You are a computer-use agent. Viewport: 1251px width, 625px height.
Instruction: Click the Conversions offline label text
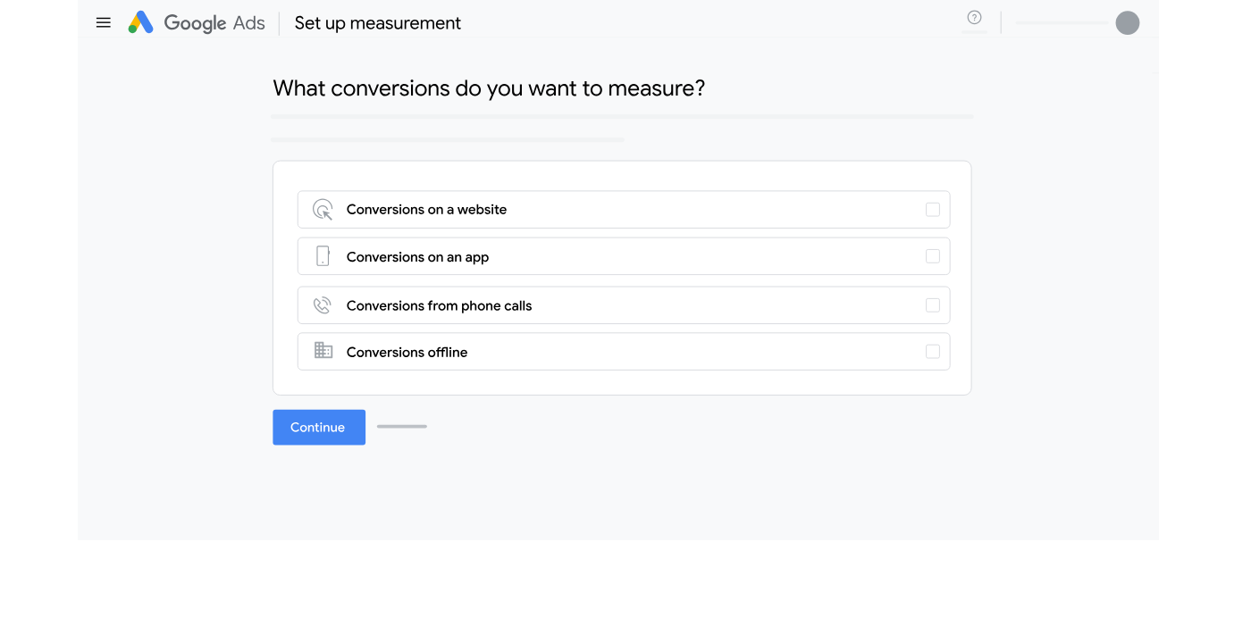point(407,353)
